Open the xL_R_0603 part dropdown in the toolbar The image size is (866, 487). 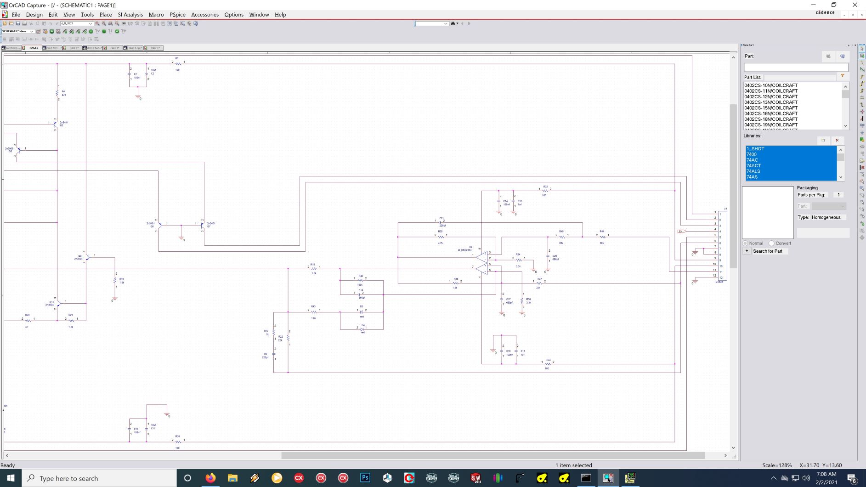pos(91,23)
